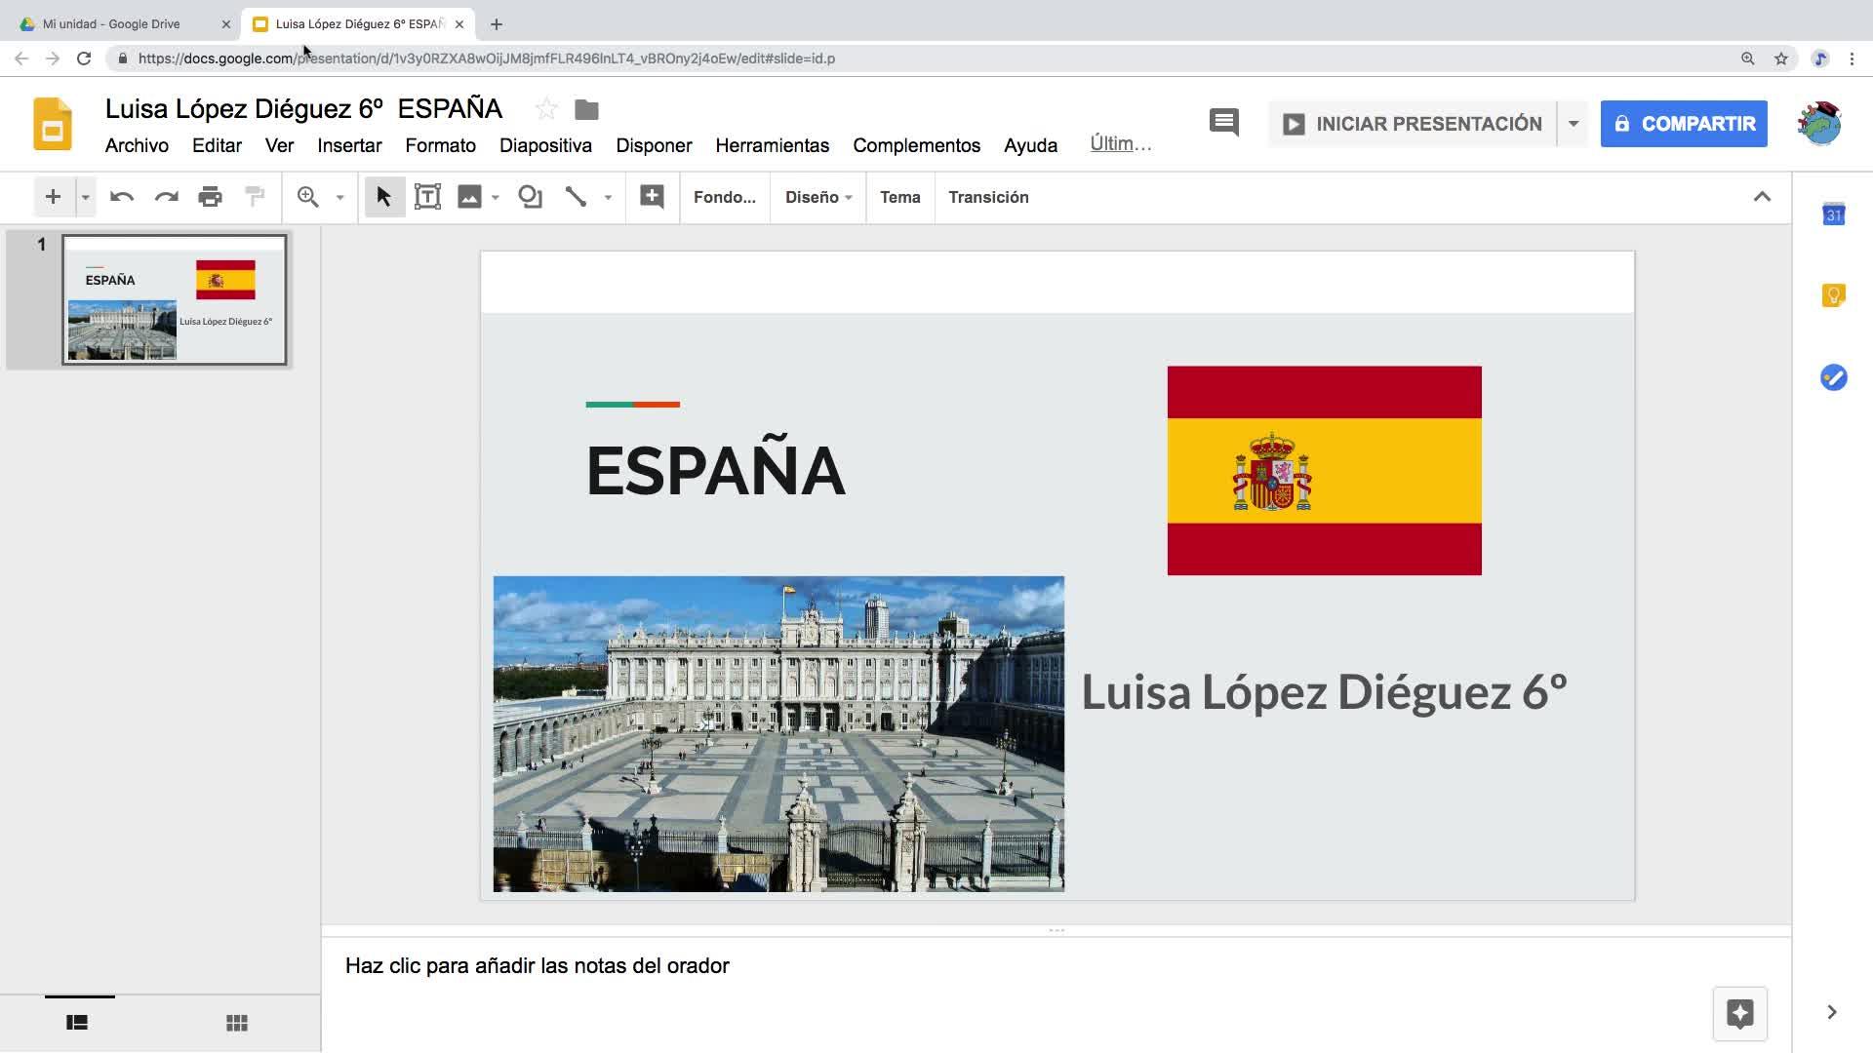1873x1053 pixels.
Task: Open the Insertar menu
Action: (348, 145)
